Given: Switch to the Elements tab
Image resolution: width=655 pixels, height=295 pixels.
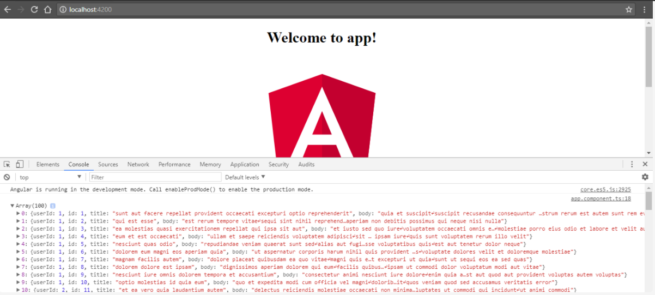Looking at the screenshot, I should click(48, 164).
